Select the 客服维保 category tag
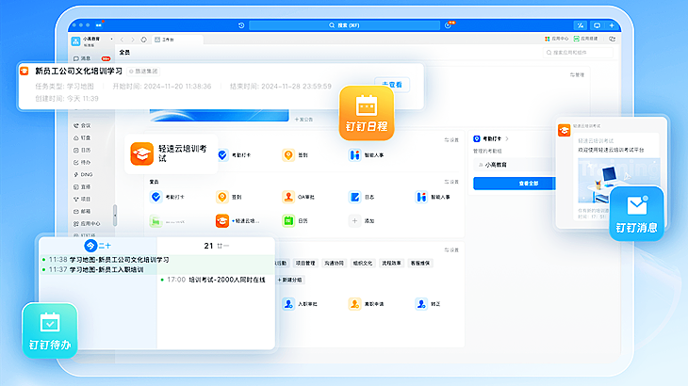 tap(420, 263)
